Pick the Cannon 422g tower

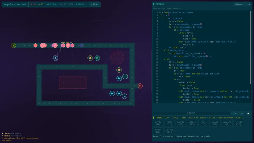[181, 123]
